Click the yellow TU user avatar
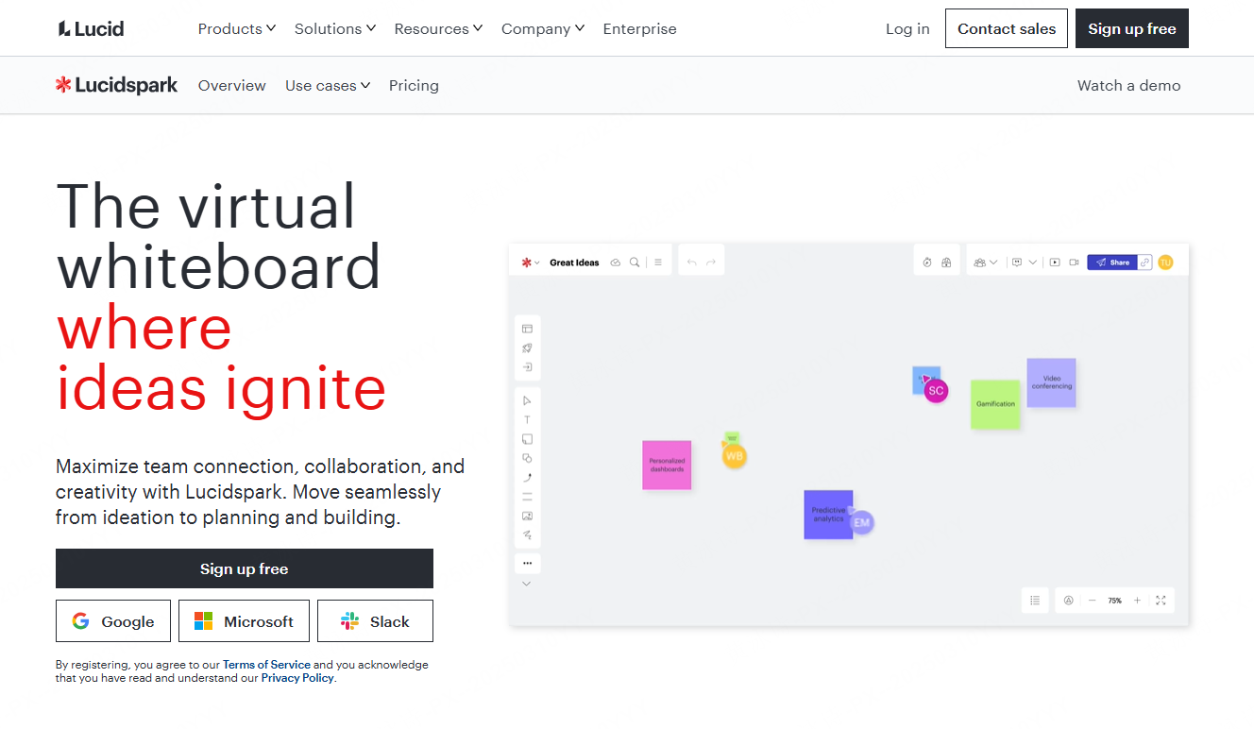 [x=1165, y=263]
